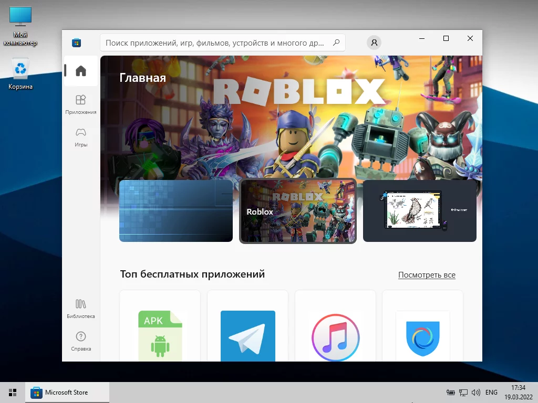Open the Home (Главная) section in sidebar
Viewport: 538px width, 403px height.
coord(81,71)
